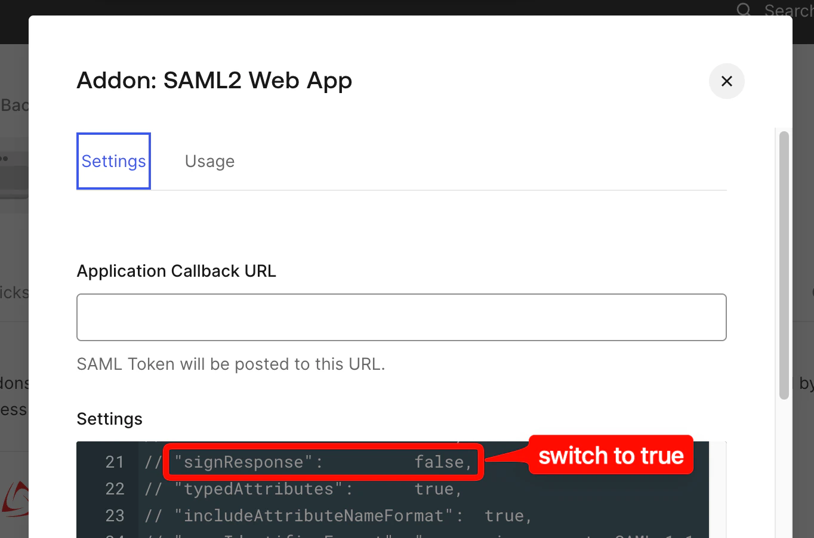Select the Settings tab
Image resolution: width=814 pixels, height=538 pixels.
(x=113, y=160)
